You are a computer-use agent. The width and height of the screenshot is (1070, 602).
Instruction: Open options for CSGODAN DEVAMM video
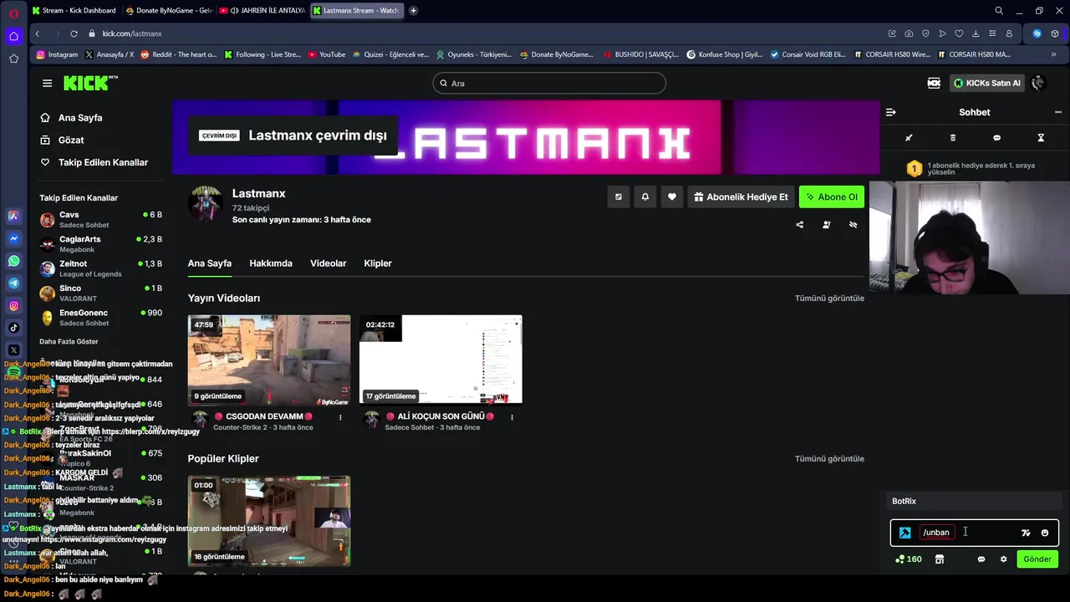tap(340, 417)
